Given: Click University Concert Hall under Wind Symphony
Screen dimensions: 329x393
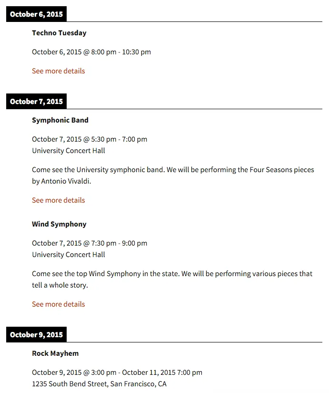Looking at the screenshot, I should coord(68,255).
